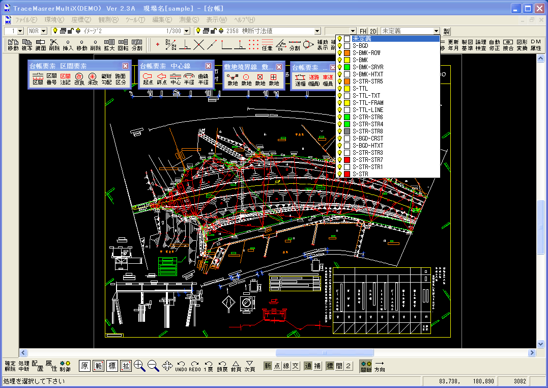Click the 確定解除 button
Screen dimensions: 548x388
10,366
